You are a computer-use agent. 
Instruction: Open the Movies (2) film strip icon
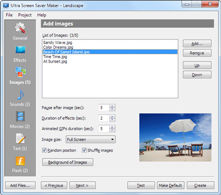(20, 117)
